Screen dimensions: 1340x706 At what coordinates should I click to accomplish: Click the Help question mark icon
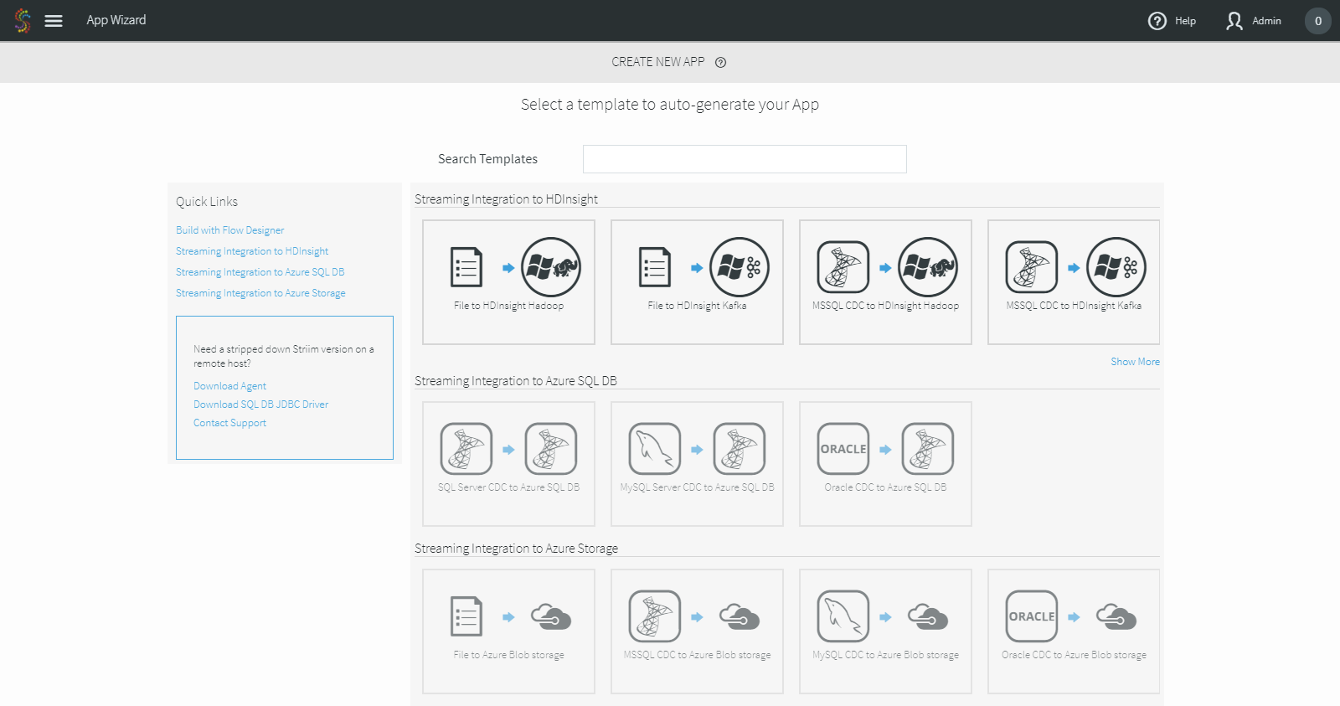tap(1157, 21)
